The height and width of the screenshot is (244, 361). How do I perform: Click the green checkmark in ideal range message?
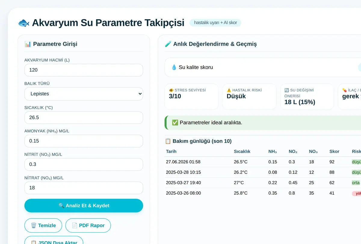pos(175,122)
